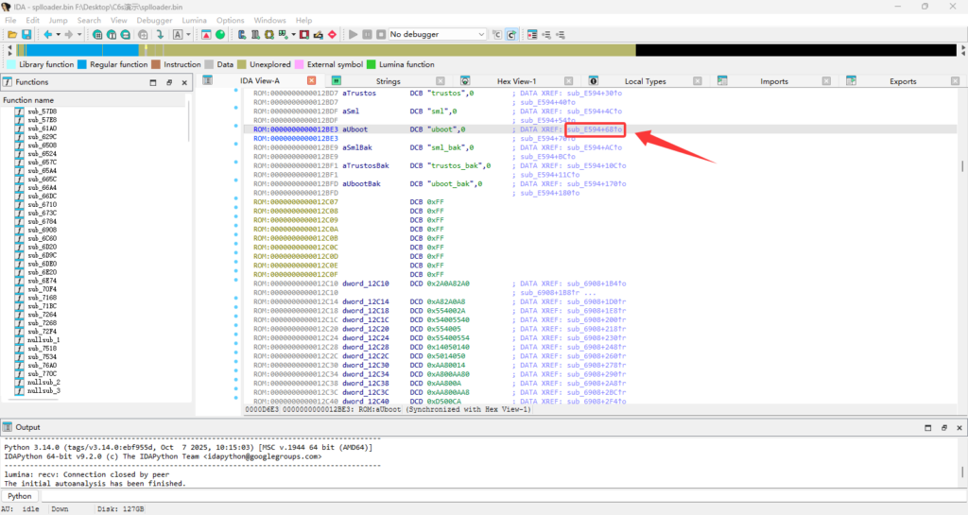Click the Regular function color swatch in legend
Viewport: 968px width, 515px height.
(82, 65)
